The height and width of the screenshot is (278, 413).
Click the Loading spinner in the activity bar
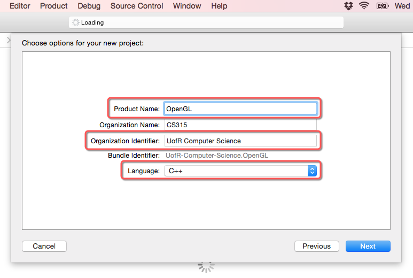75,22
